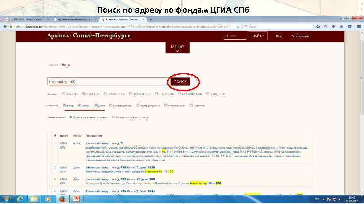This screenshot has height=204, width=364.
Task: Open the Windows Start button
Action: click(x=6, y=199)
